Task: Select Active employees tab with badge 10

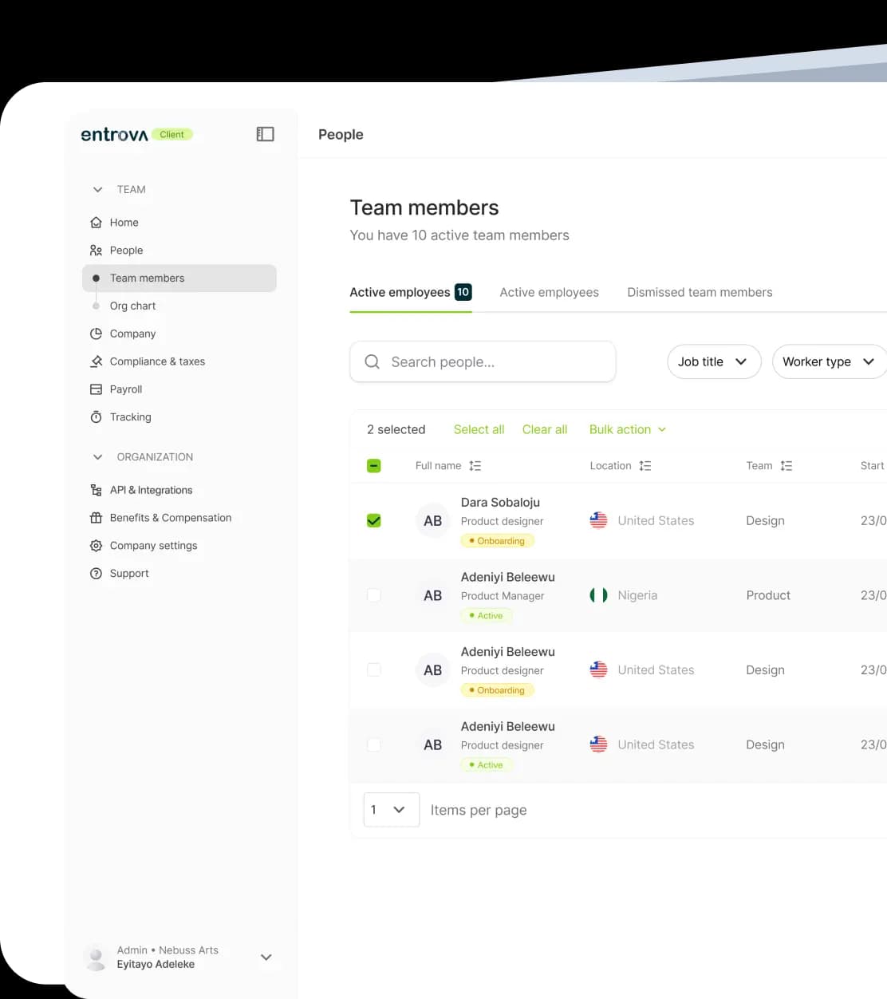Action: (x=411, y=293)
